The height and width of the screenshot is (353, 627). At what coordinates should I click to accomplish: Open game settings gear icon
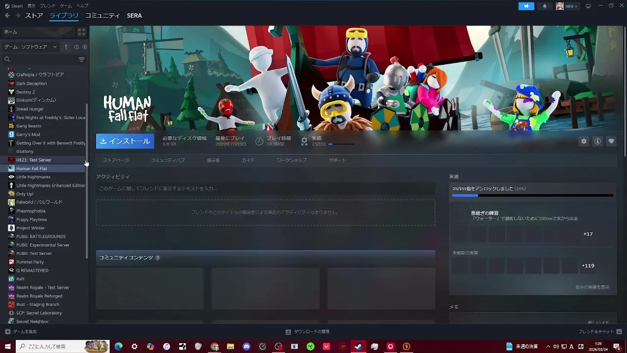[583, 141]
